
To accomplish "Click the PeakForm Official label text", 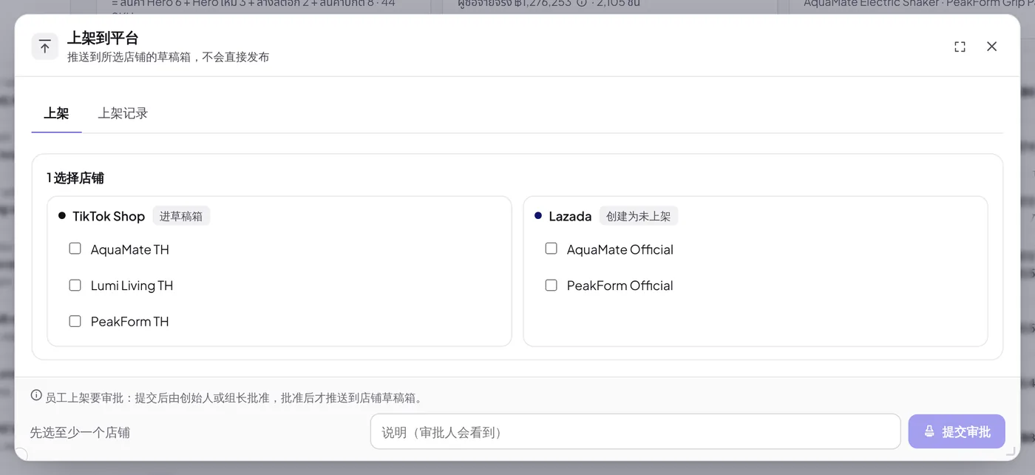I will click(620, 286).
